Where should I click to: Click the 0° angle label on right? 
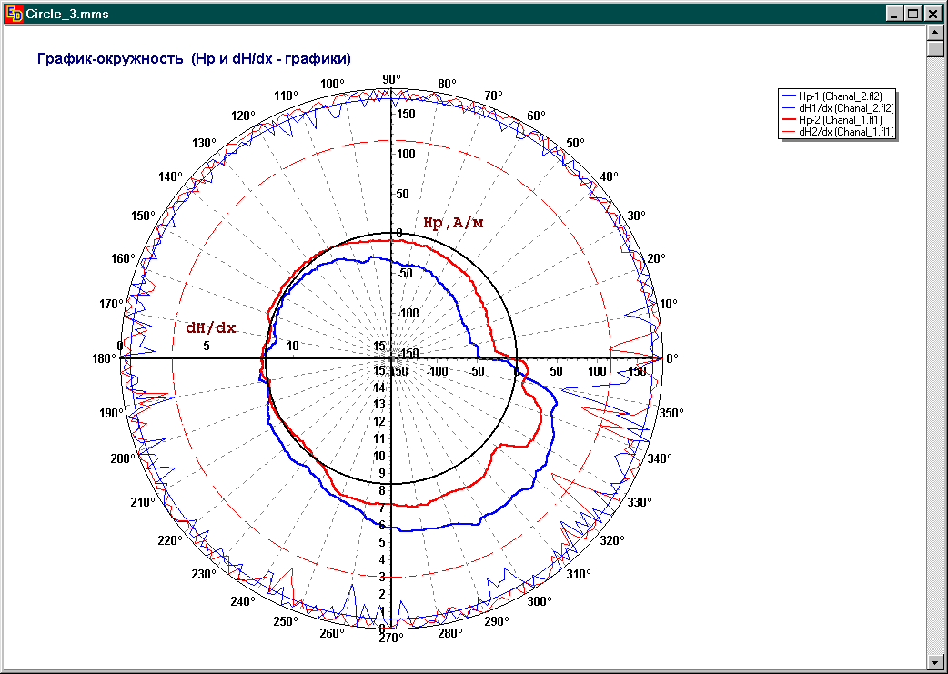tap(671, 358)
